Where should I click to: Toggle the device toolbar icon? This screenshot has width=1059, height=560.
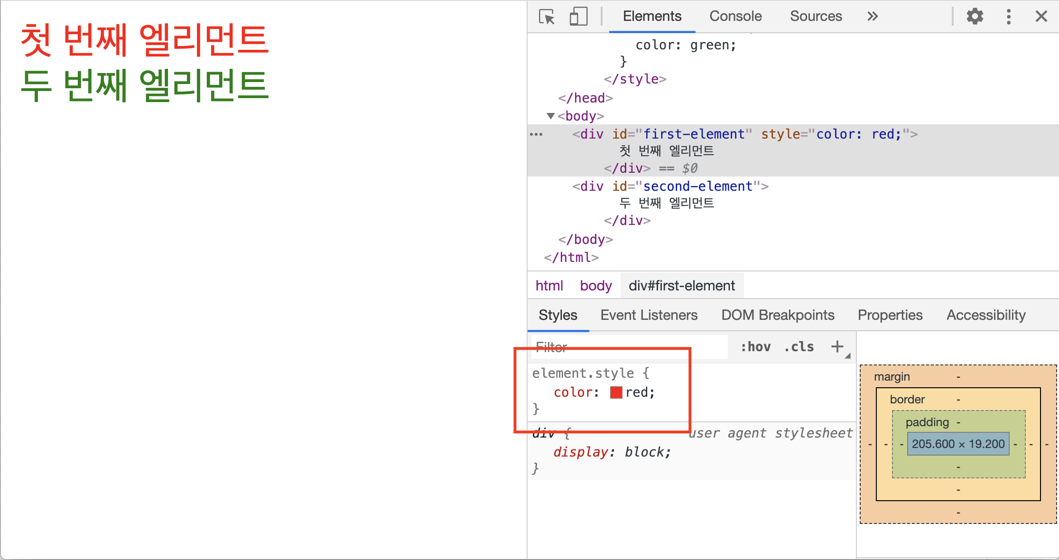pyautogui.click(x=578, y=17)
